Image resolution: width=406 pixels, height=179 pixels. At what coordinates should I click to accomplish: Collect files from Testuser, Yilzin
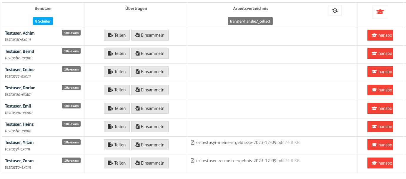(150, 145)
